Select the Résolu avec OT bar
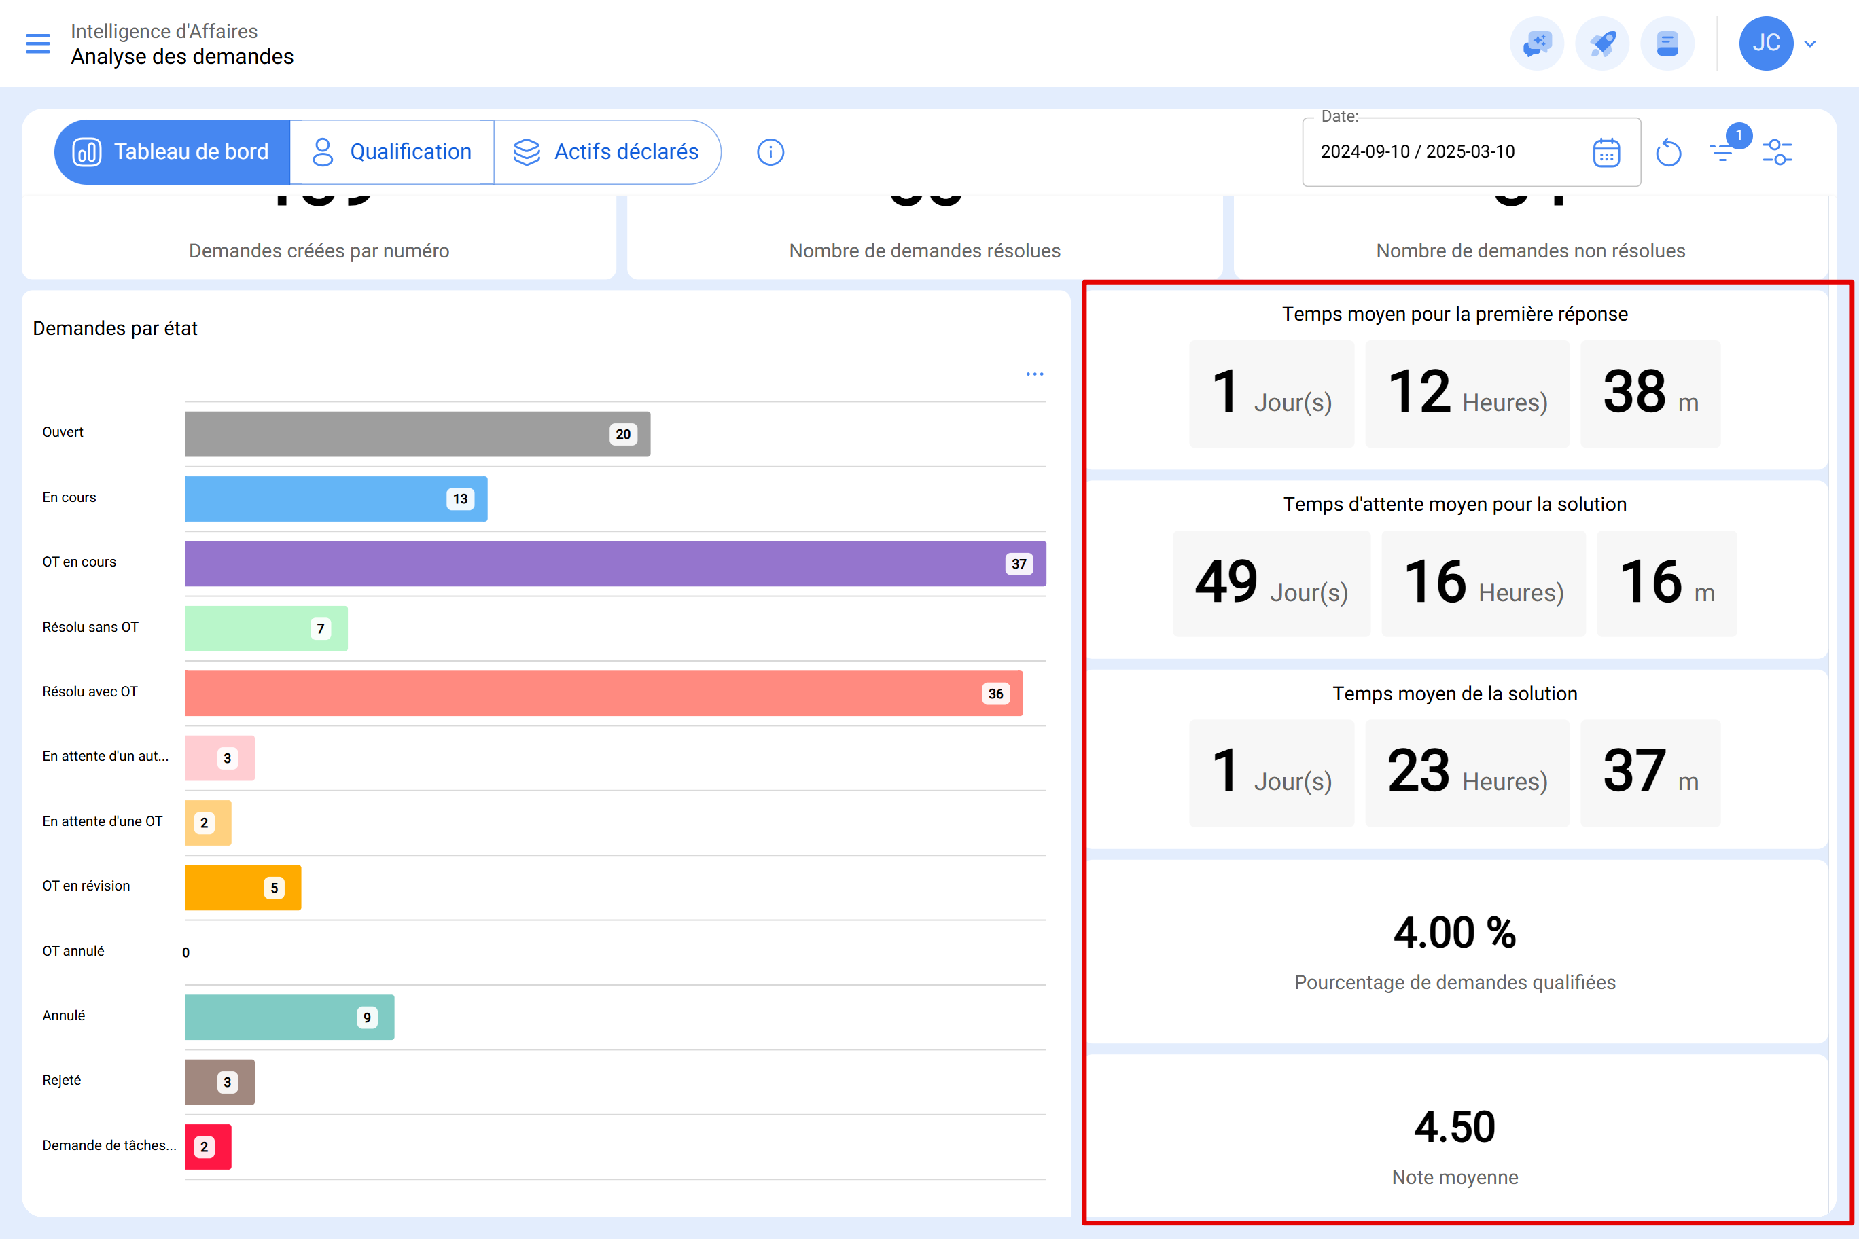The image size is (1859, 1239). point(604,693)
